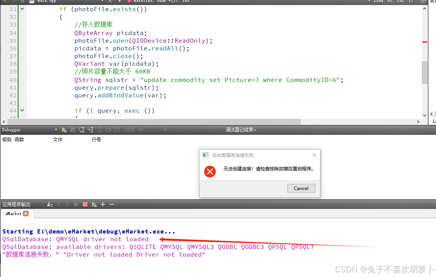Click the greyed Stop Debugger icon
436x277 pixels.
pyautogui.click(x=73, y=130)
